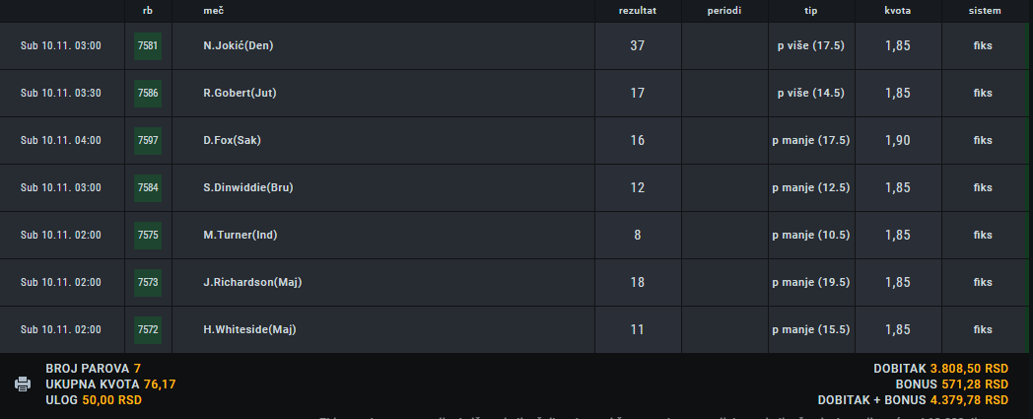The width and height of the screenshot is (1033, 419).
Task: Select green code badge 7573
Action: tap(148, 283)
